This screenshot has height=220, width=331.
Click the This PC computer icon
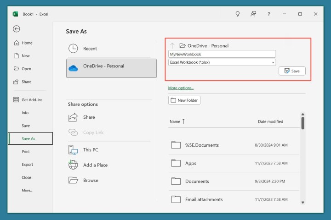tap(73, 150)
